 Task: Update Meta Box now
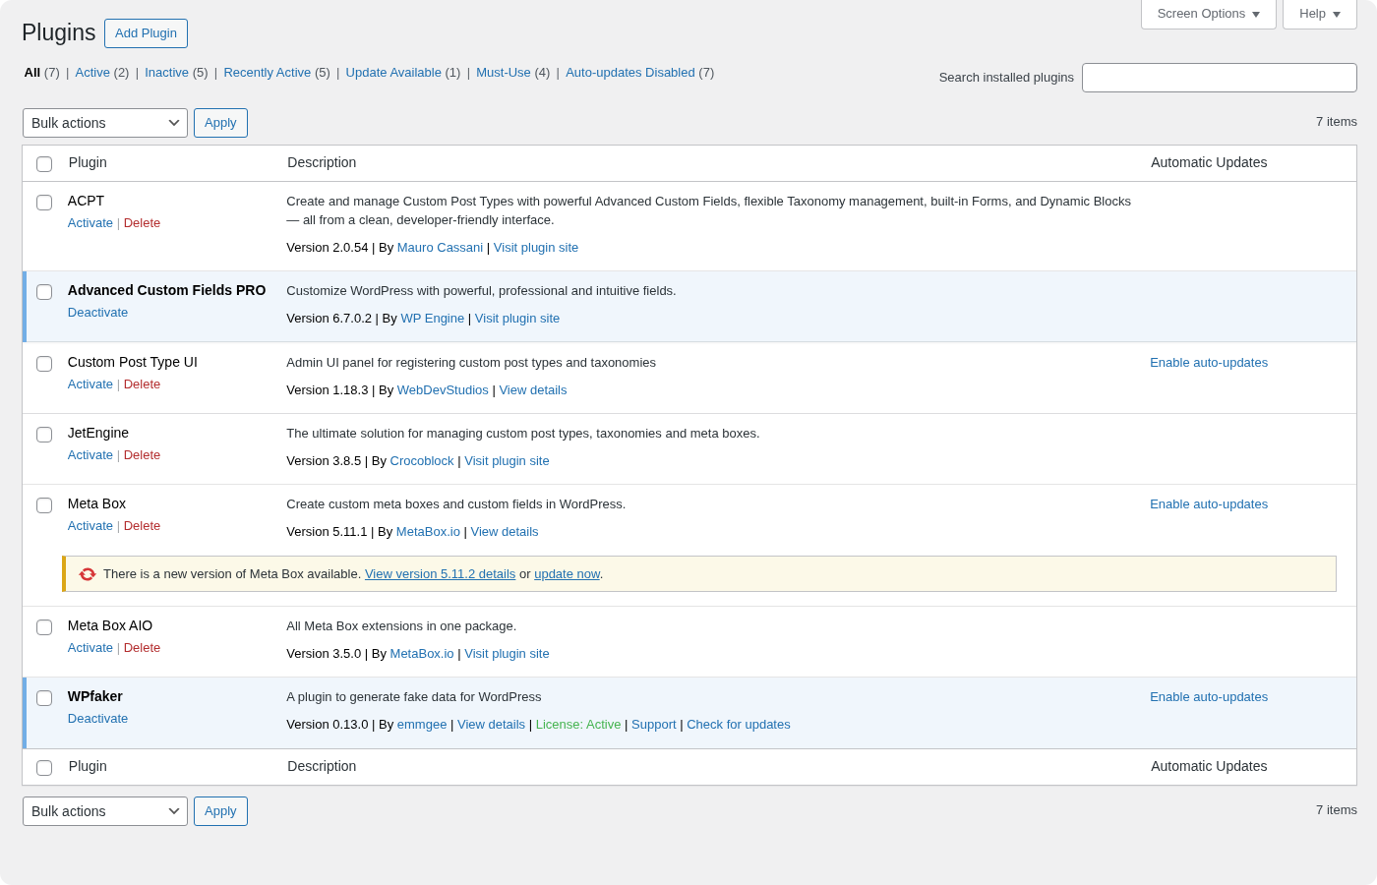point(567,573)
